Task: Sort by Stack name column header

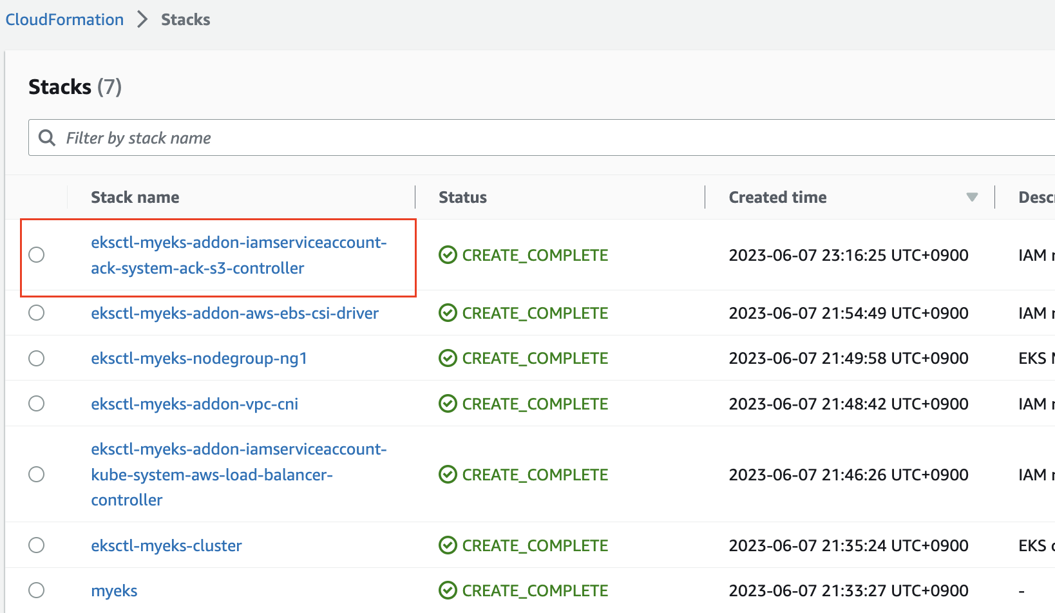Action: (135, 197)
